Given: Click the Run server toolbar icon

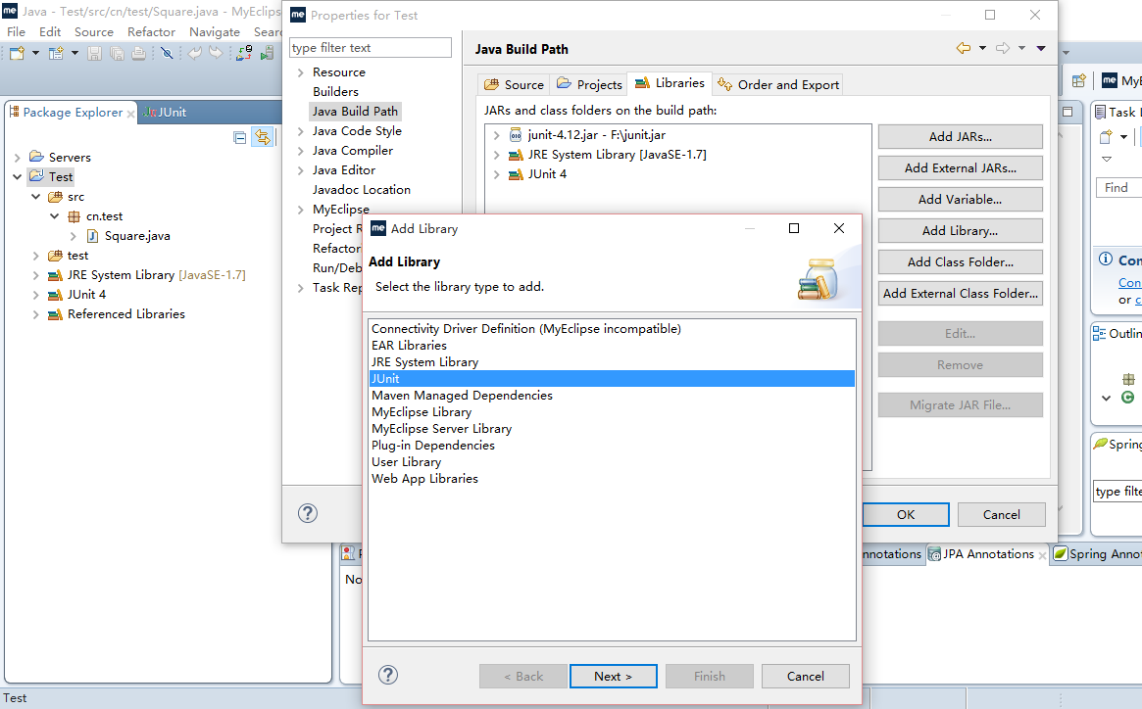Looking at the screenshot, I should (x=268, y=53).
